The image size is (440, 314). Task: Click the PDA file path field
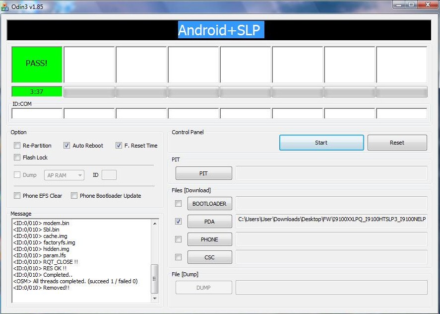(331, 220)
